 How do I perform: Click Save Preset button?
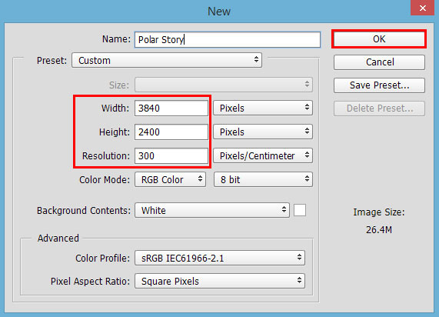379,85
